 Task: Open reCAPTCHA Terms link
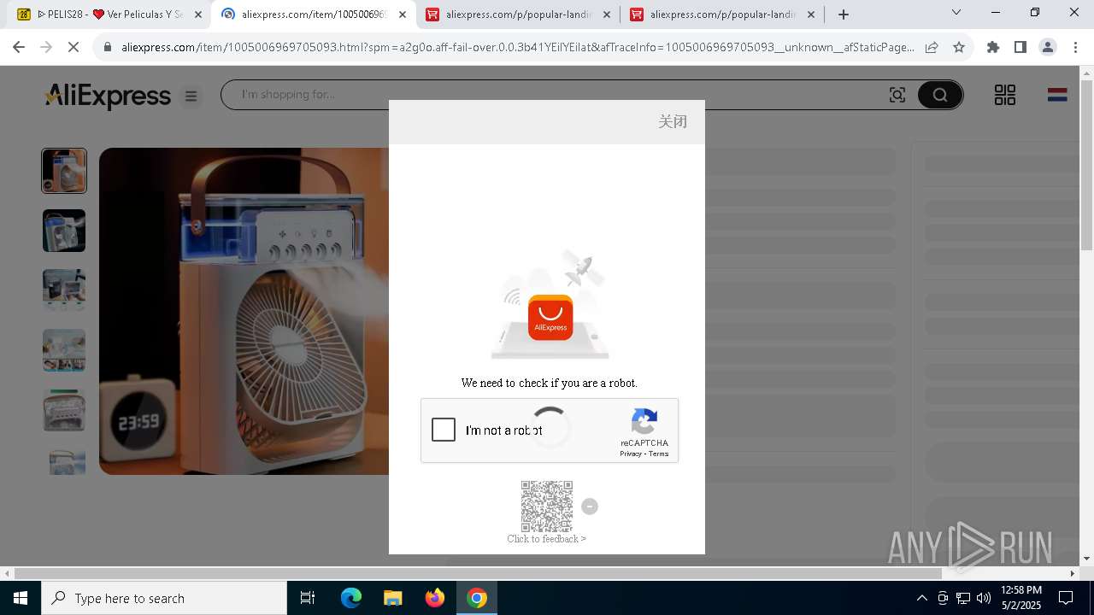tap(658, 454)
